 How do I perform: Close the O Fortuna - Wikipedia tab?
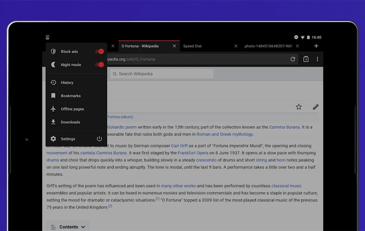click(x=174, y=46)
